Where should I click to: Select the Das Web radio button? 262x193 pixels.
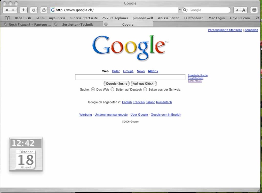pyautogui.click(x=93, y=90)
